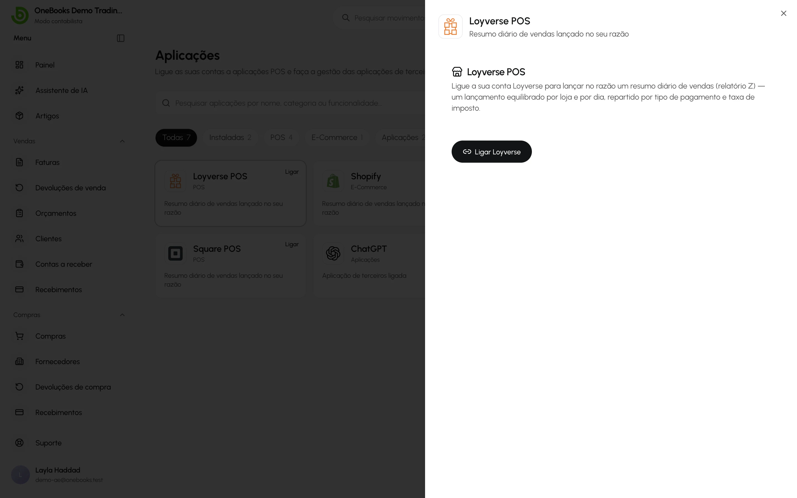Click the magnifier icon in applications search
This screenshot has width=797, height=498.
(x=166, y=103)
